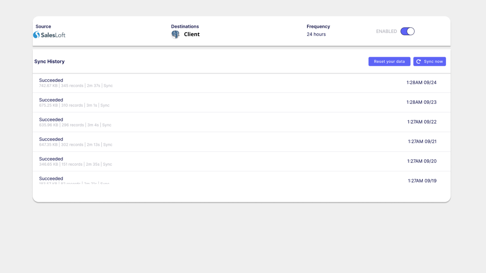Click the PostgreSQL destination icon

(x=175, y=34)
